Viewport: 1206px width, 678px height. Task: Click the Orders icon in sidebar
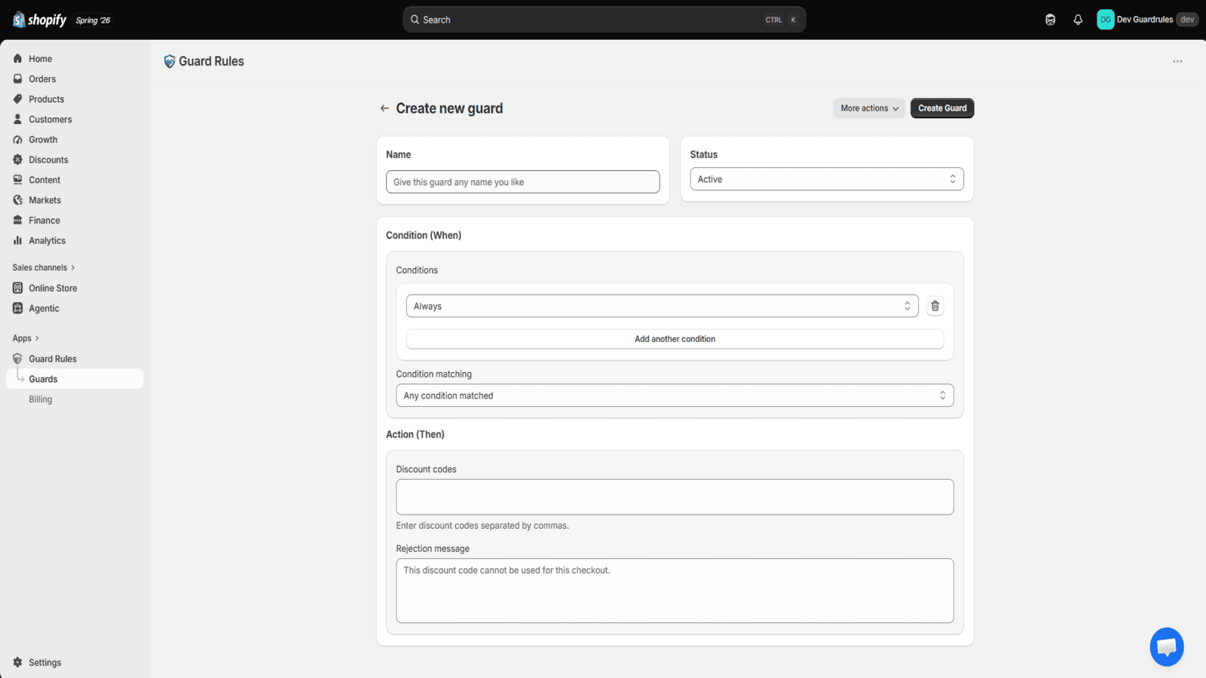tap(17, 79)
